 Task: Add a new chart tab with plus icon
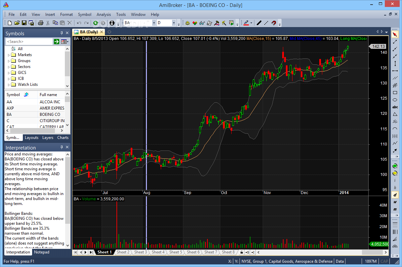[x=109, y=32]
